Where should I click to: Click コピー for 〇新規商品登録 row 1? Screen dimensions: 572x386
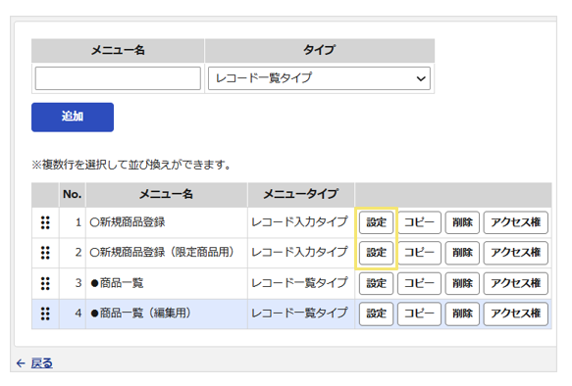coord(419,222)
